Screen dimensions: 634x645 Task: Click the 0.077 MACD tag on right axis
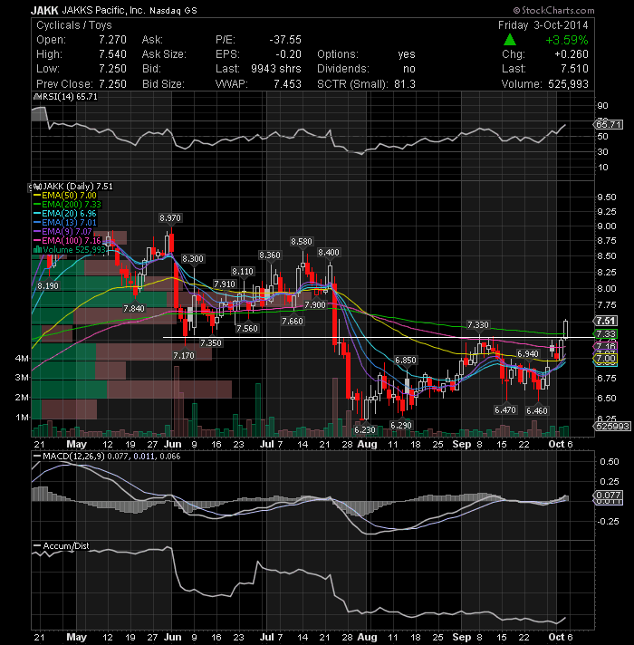click(609, 495)
